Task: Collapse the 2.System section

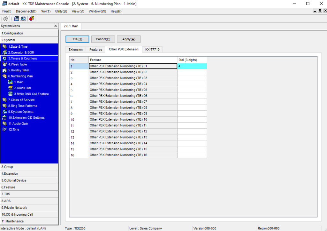Action: point(29,40)
